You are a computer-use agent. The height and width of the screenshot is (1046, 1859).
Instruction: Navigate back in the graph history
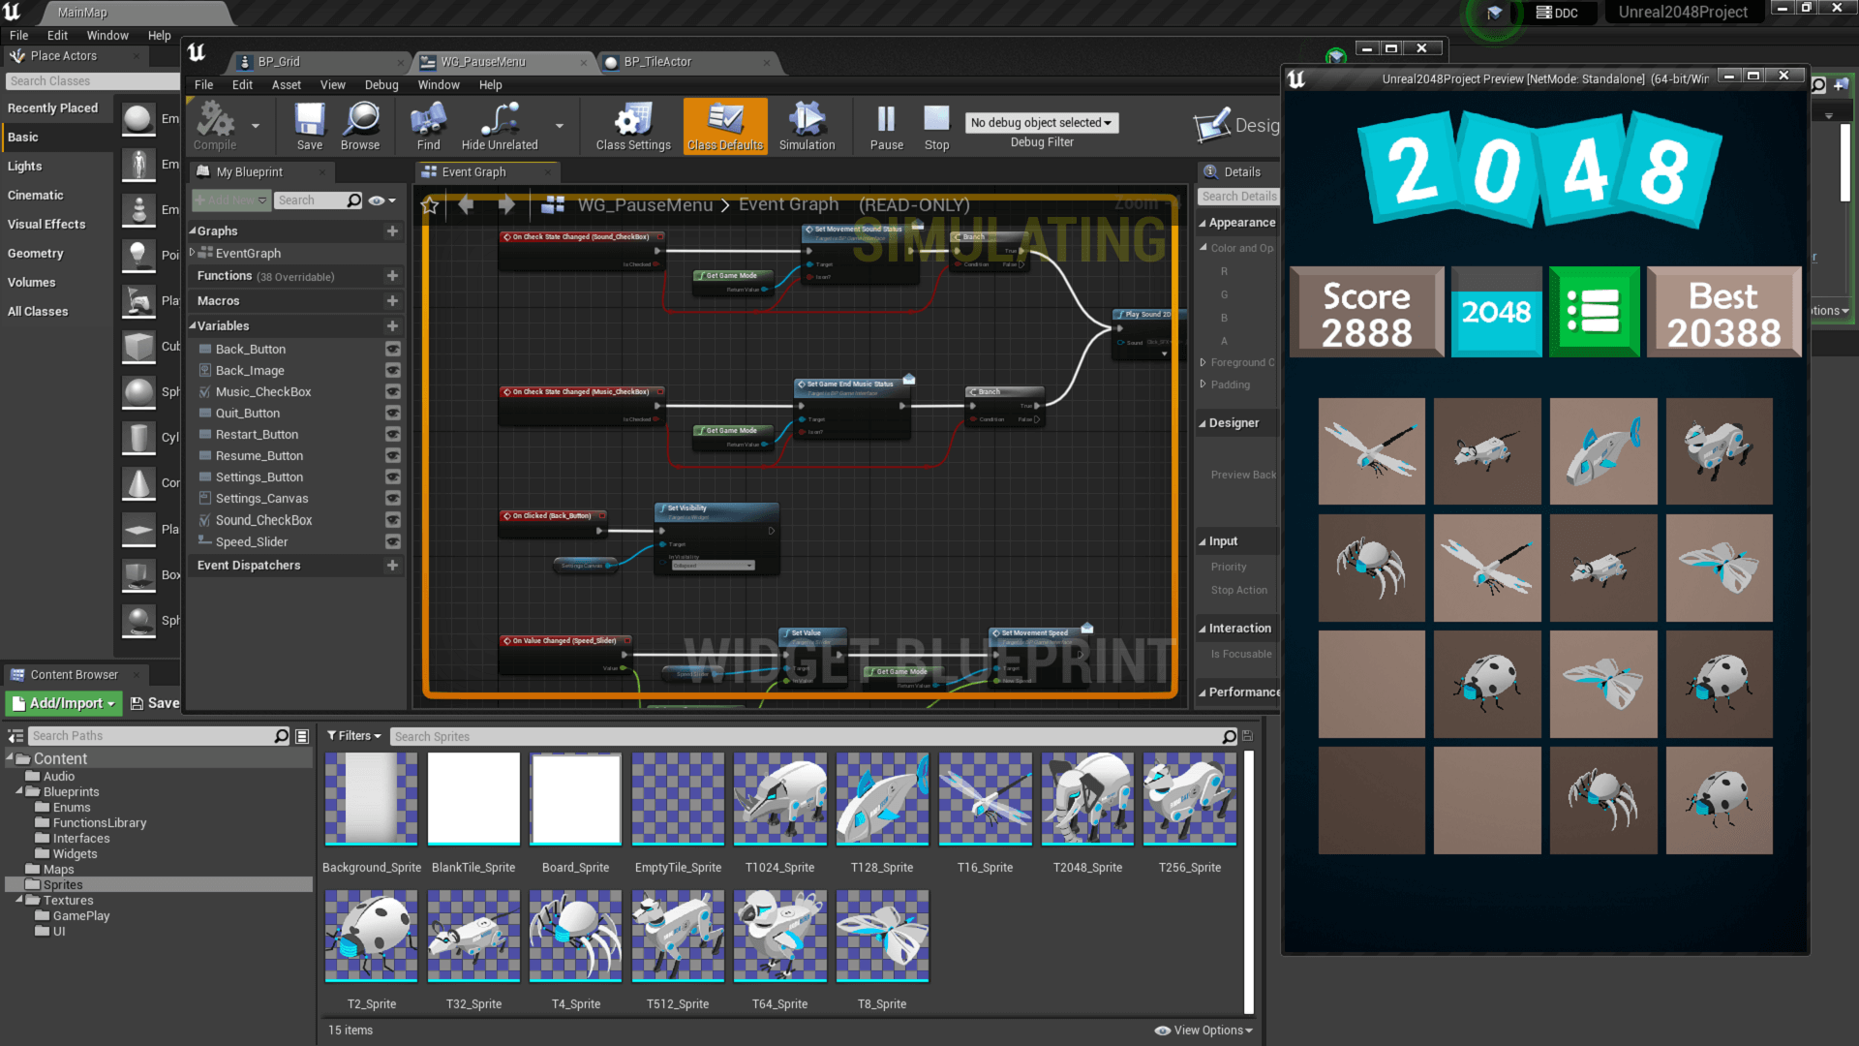coord(466,204)
